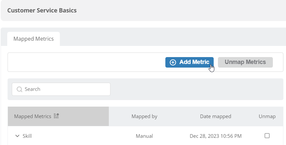The image size is (286, 145).
Task: Click the Mapped by column header
Action: (x=144, y=116)
